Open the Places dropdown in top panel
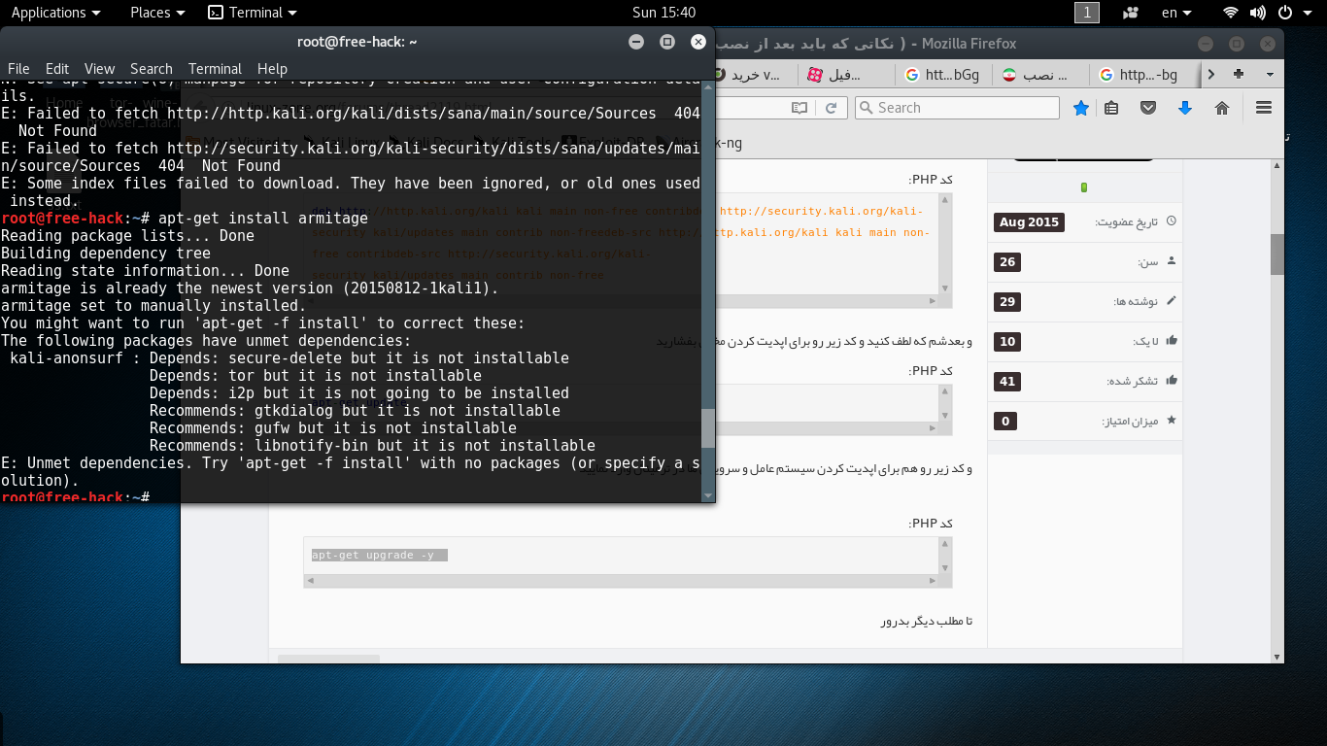 (x=157, y=13)
